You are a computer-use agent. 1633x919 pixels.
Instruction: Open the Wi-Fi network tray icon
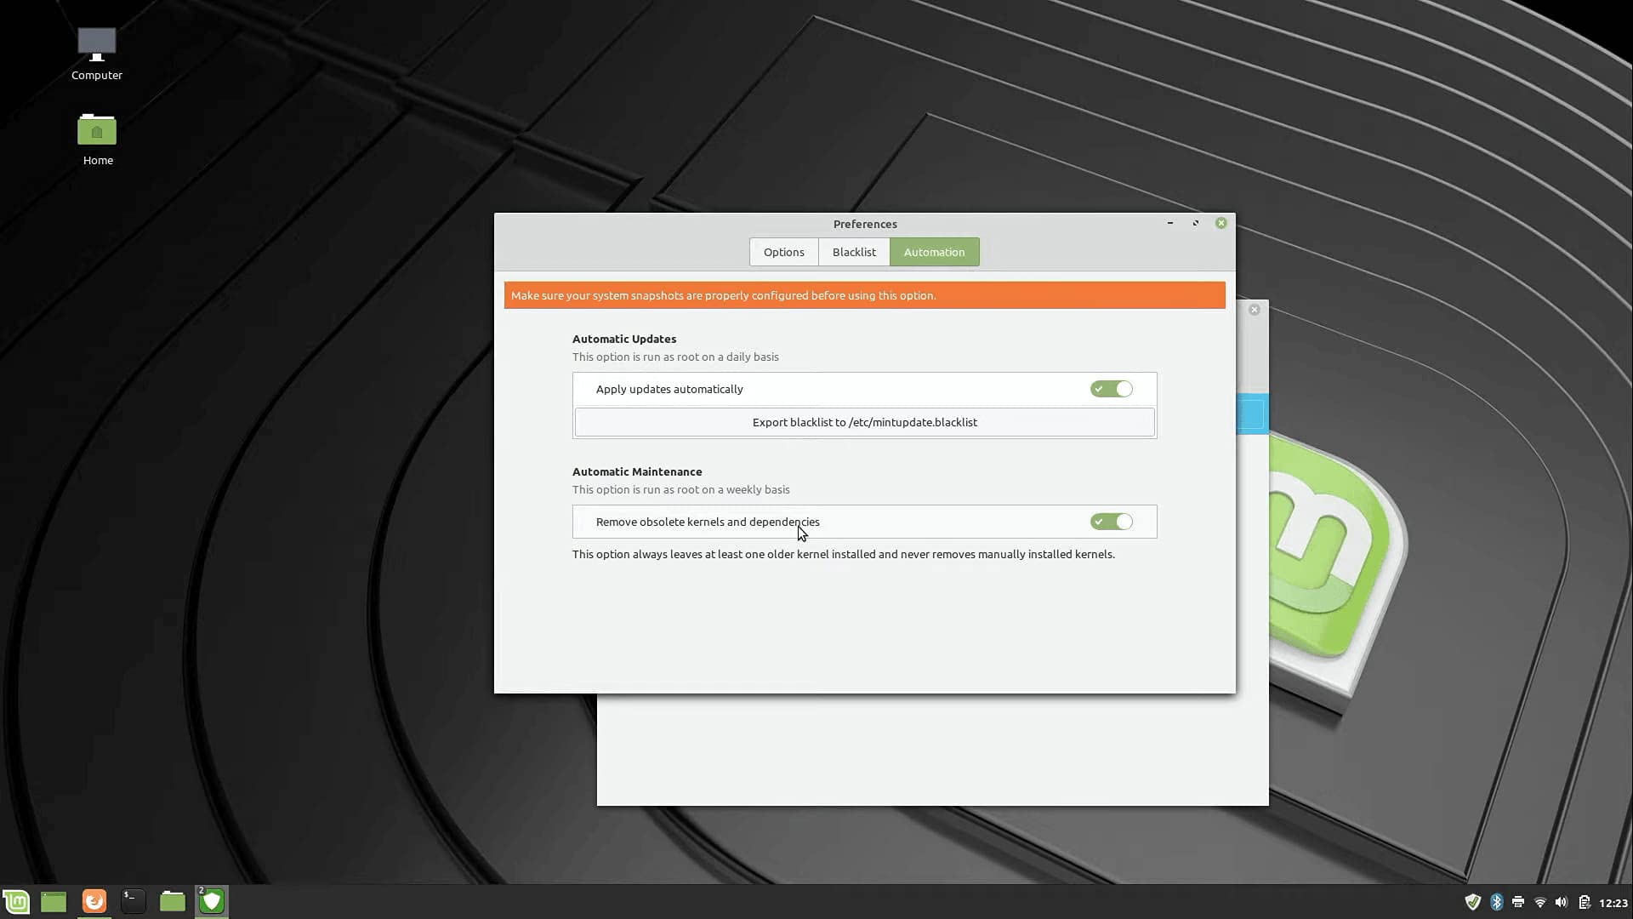[1540, 902]
